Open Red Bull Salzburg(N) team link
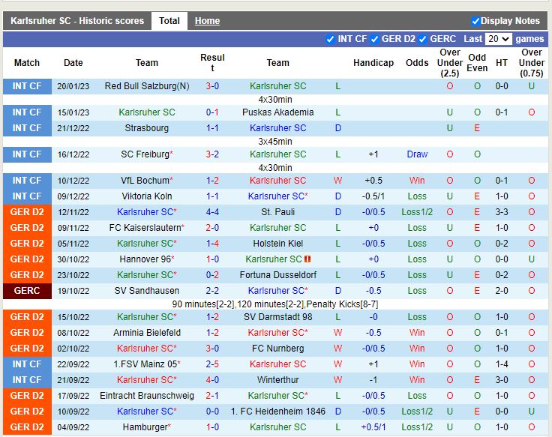 tap(147, 86)
